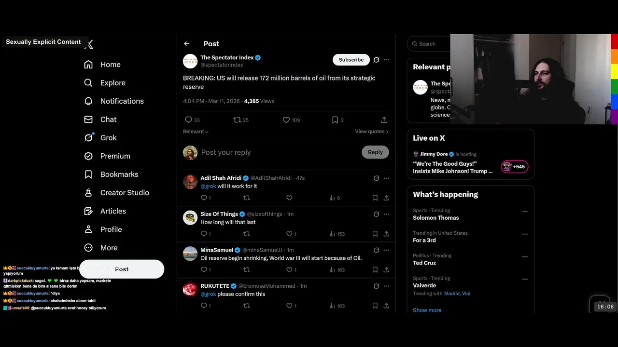Share the main post via share icon
The height and width of the screenshot is (347, 618).
point(384,120)
